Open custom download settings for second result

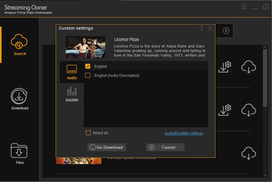(x=224, y=110)
